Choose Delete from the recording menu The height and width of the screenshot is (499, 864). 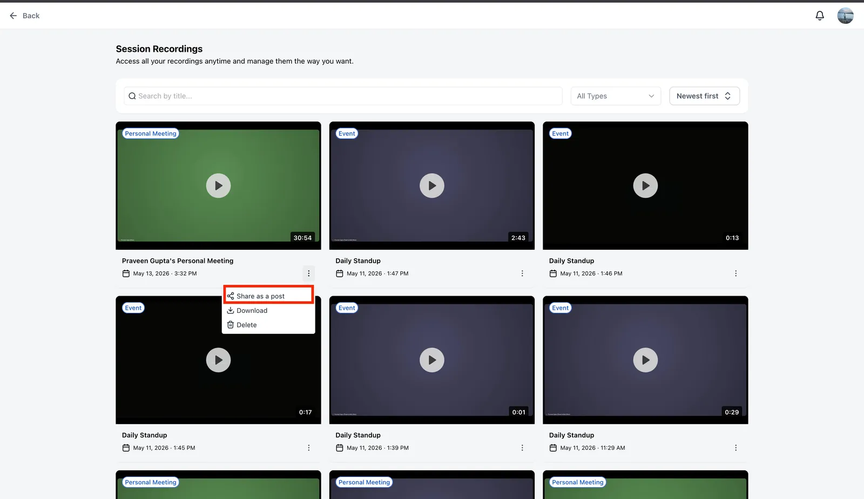[268, 325]
